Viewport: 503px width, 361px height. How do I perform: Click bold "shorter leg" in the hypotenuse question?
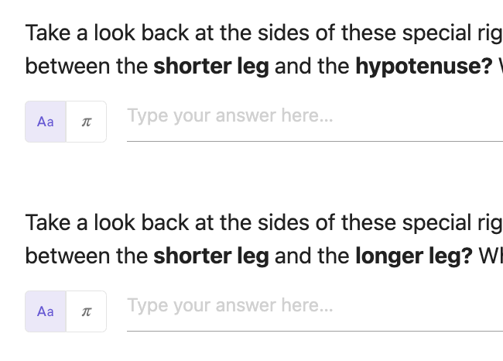(211, 67)
